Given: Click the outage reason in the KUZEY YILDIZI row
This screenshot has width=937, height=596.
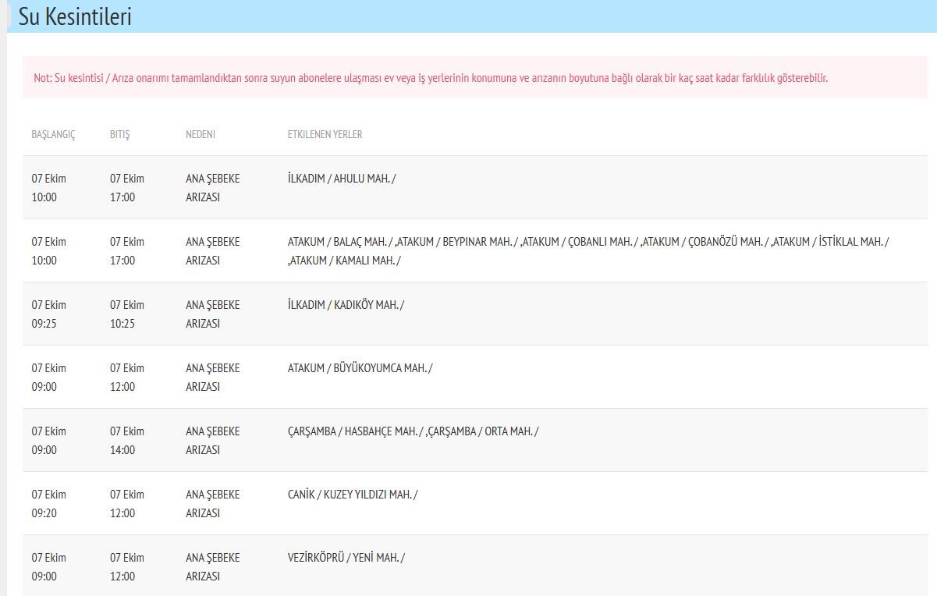Looking at the screenshot, I should (x=213, y=504).
